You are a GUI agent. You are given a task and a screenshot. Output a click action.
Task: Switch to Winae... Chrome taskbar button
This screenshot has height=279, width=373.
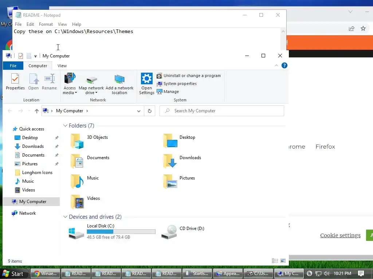[x=45, y=274]
